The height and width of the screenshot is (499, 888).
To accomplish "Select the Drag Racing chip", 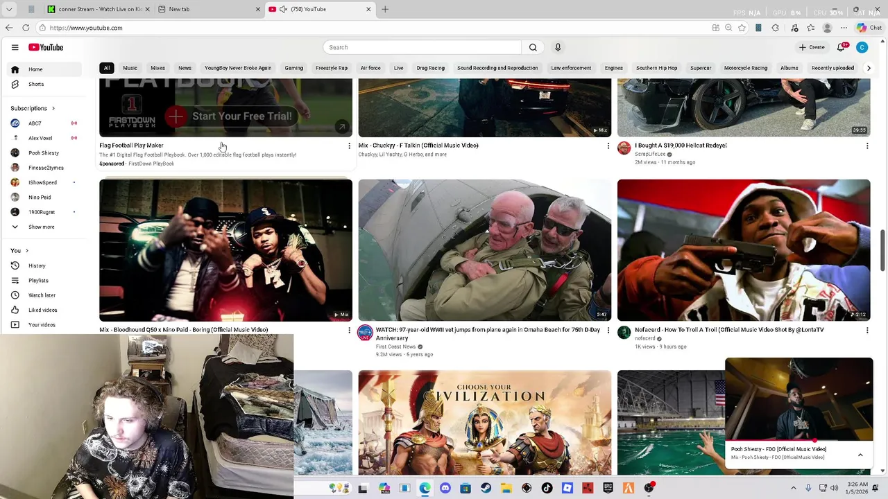I will pos(430,68).
